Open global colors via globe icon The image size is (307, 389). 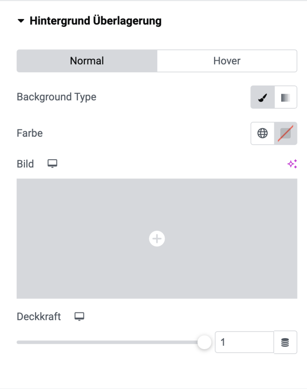click(262, 133)
